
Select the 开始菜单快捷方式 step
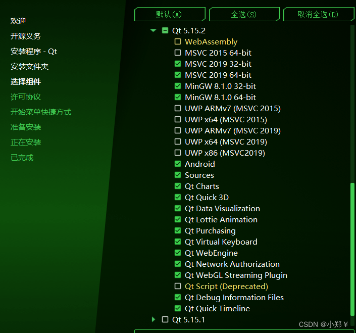coord(41,112)
